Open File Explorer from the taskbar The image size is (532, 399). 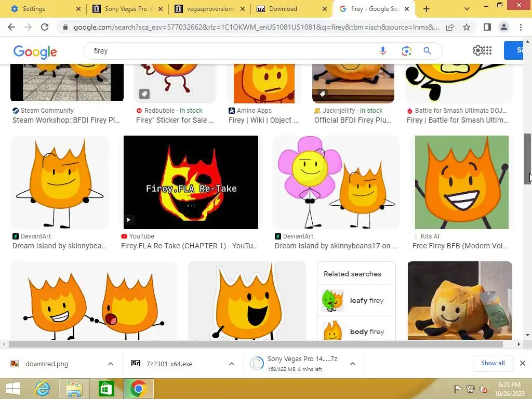click(74, 389)
